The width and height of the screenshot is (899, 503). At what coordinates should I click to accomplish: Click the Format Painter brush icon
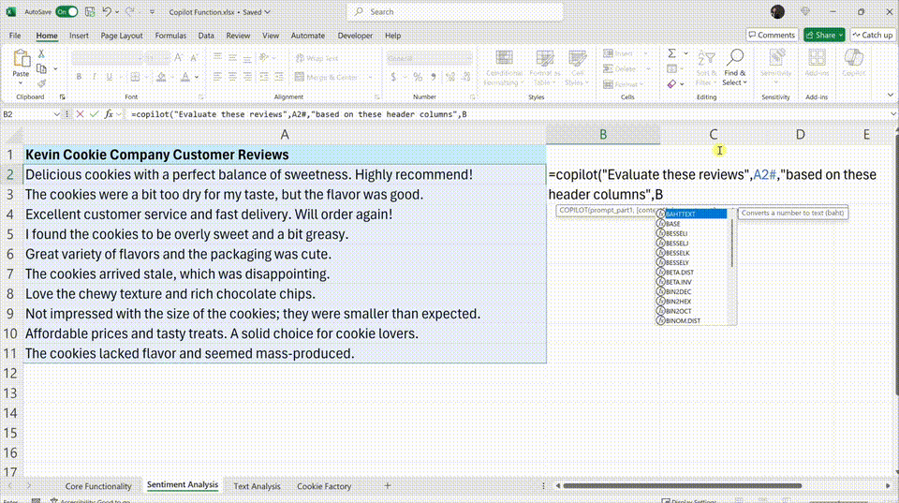pos(41,83)
